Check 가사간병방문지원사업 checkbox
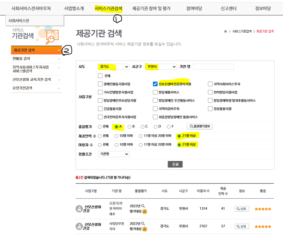Viewport: 283px width, 242px height. (100, 92)
